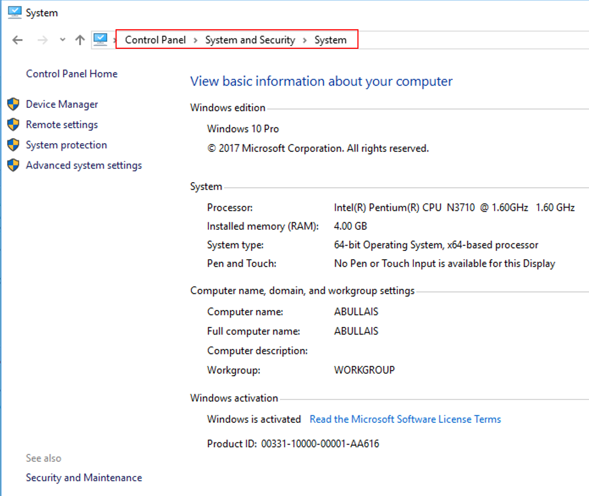Click the shield icon for System protection
Viewport: 589px width, 496px height.
[14, 145]
